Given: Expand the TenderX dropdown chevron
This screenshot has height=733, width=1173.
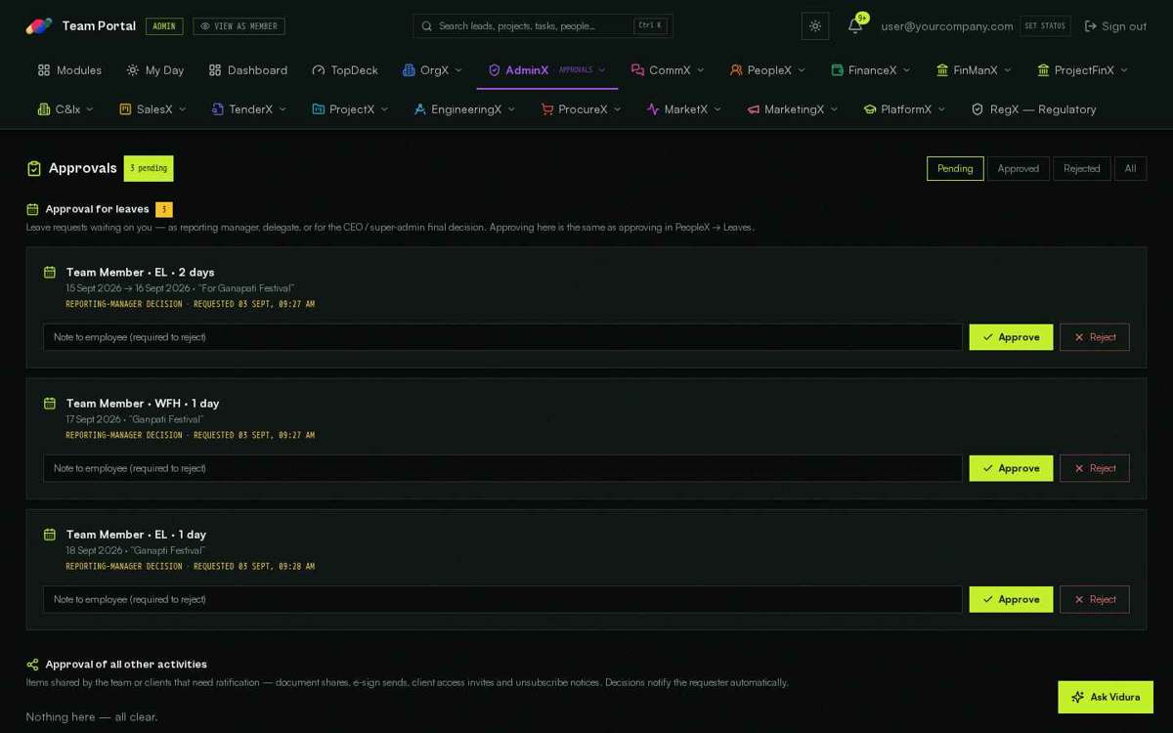Looking at the screenshot, I should coord(282,109).
